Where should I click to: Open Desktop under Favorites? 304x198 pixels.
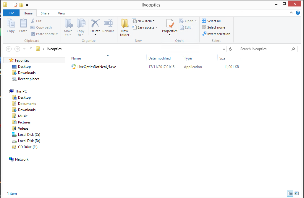pyautogui.click(x=24, y=67)
